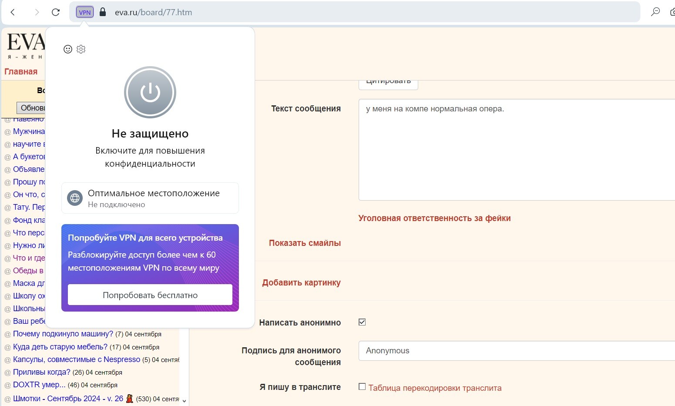Open the Таблица перекодировки транслита link
This screenshot has width=675, height=406.
coord(435,388)
